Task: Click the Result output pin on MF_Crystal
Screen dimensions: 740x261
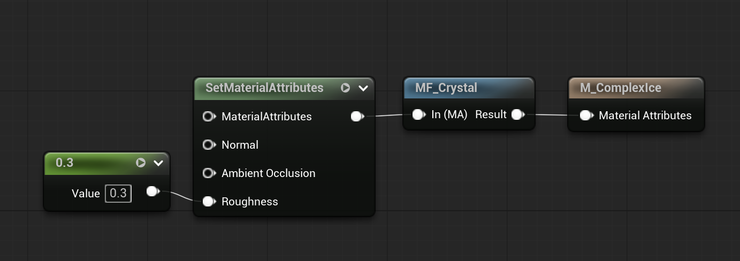Action: [x=517, y=114]
